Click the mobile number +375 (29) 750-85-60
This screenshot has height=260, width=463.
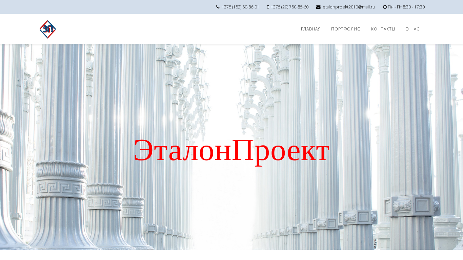click(x=290, y=7)
